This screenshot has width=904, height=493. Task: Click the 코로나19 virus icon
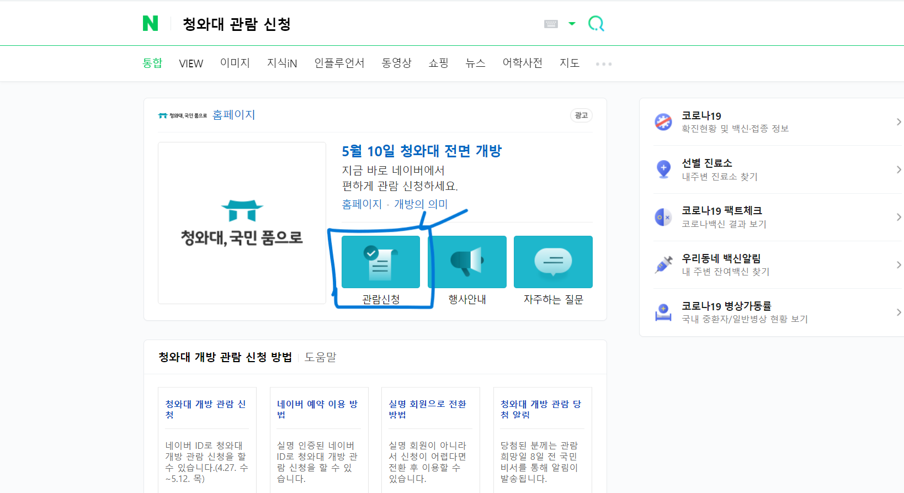pos(663,121)
